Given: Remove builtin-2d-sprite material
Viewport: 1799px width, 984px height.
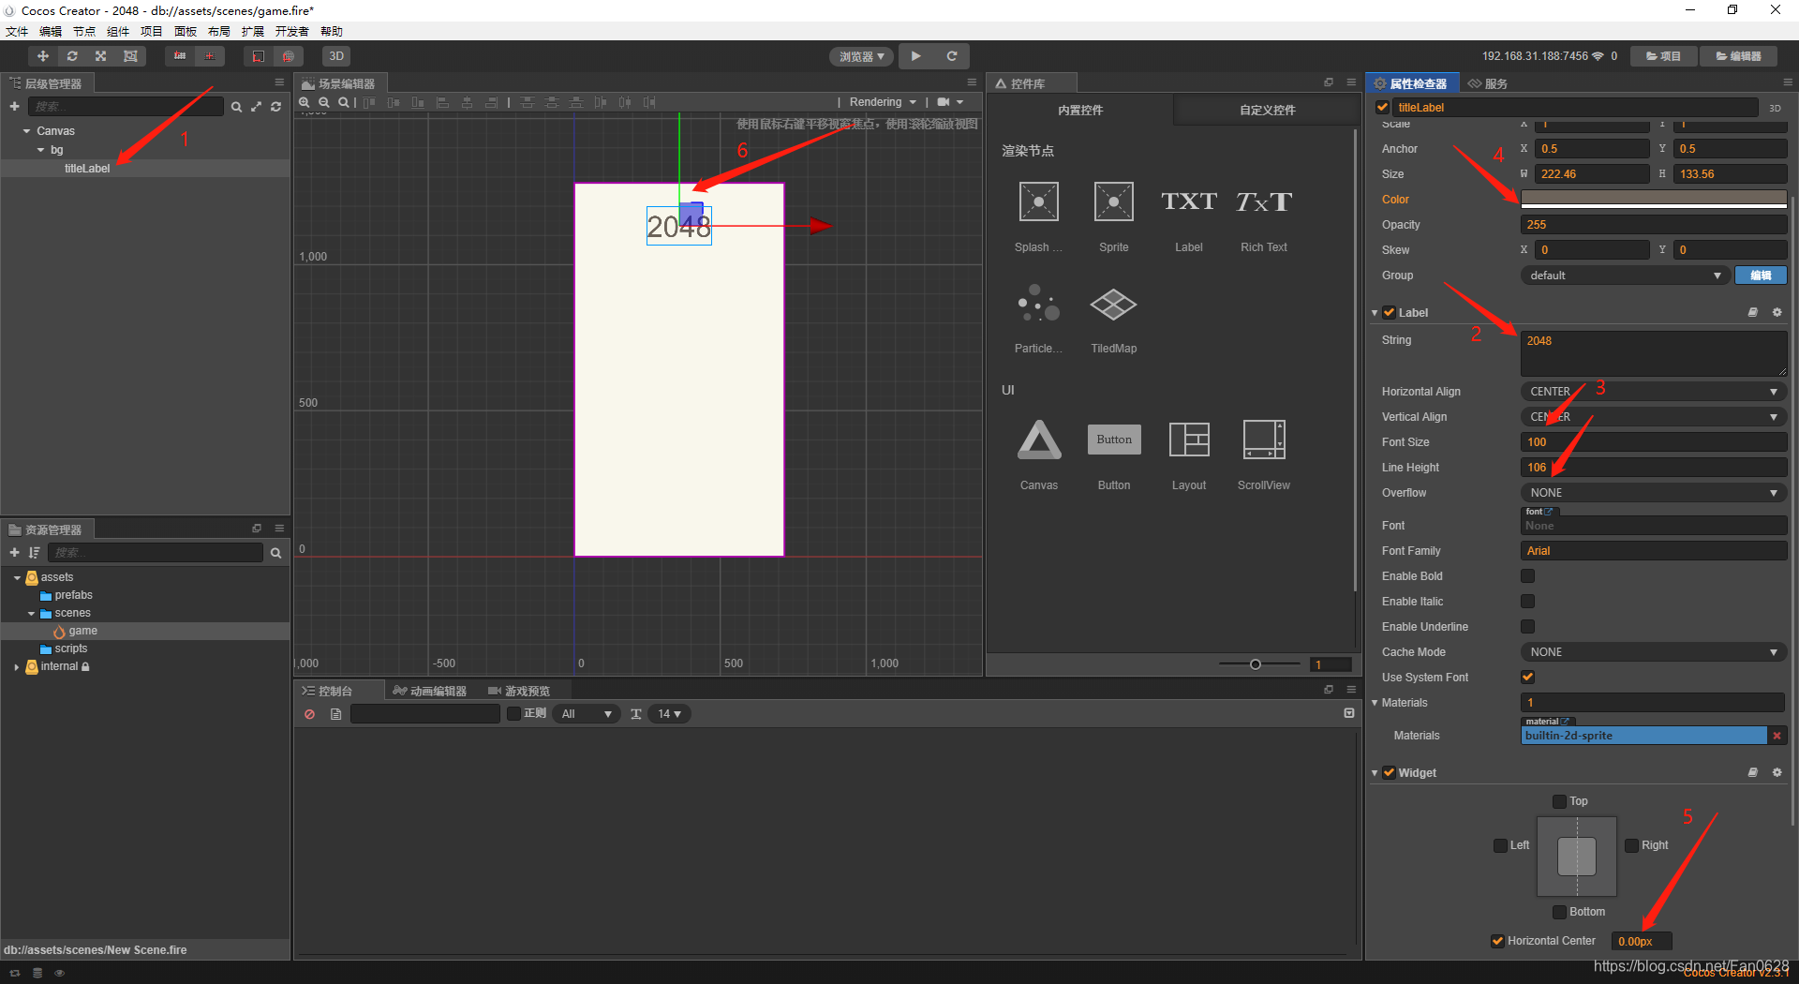Looking at the screenshot, I should coord(1777,736).
